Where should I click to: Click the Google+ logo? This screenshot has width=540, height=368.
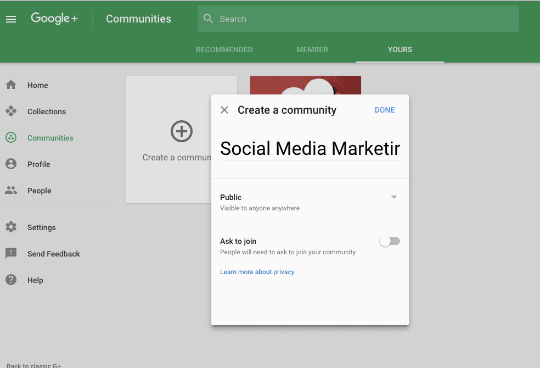point(54,19)
